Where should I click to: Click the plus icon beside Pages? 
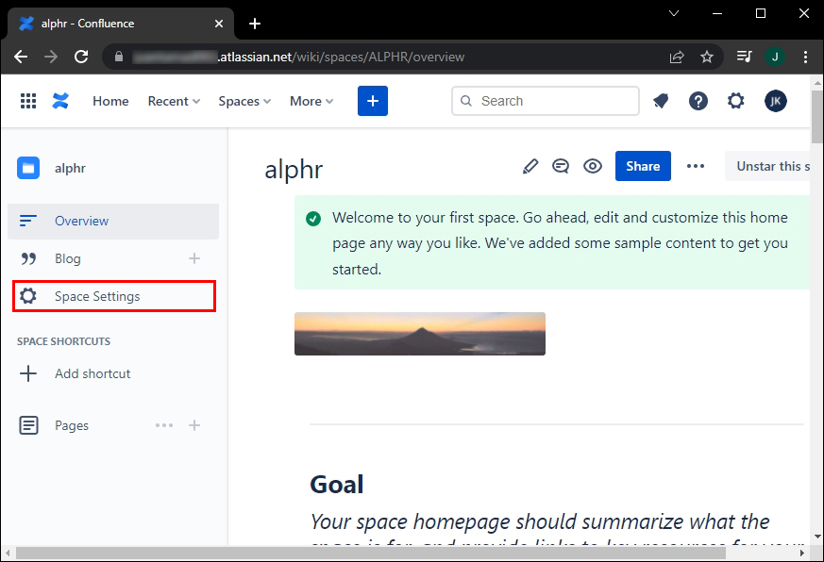(194, 425)
